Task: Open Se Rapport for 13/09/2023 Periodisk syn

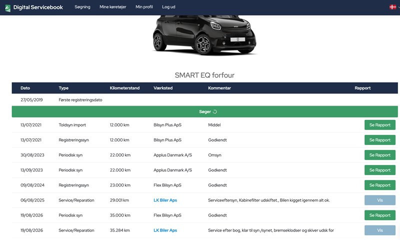Action: [x=380, y=170]
